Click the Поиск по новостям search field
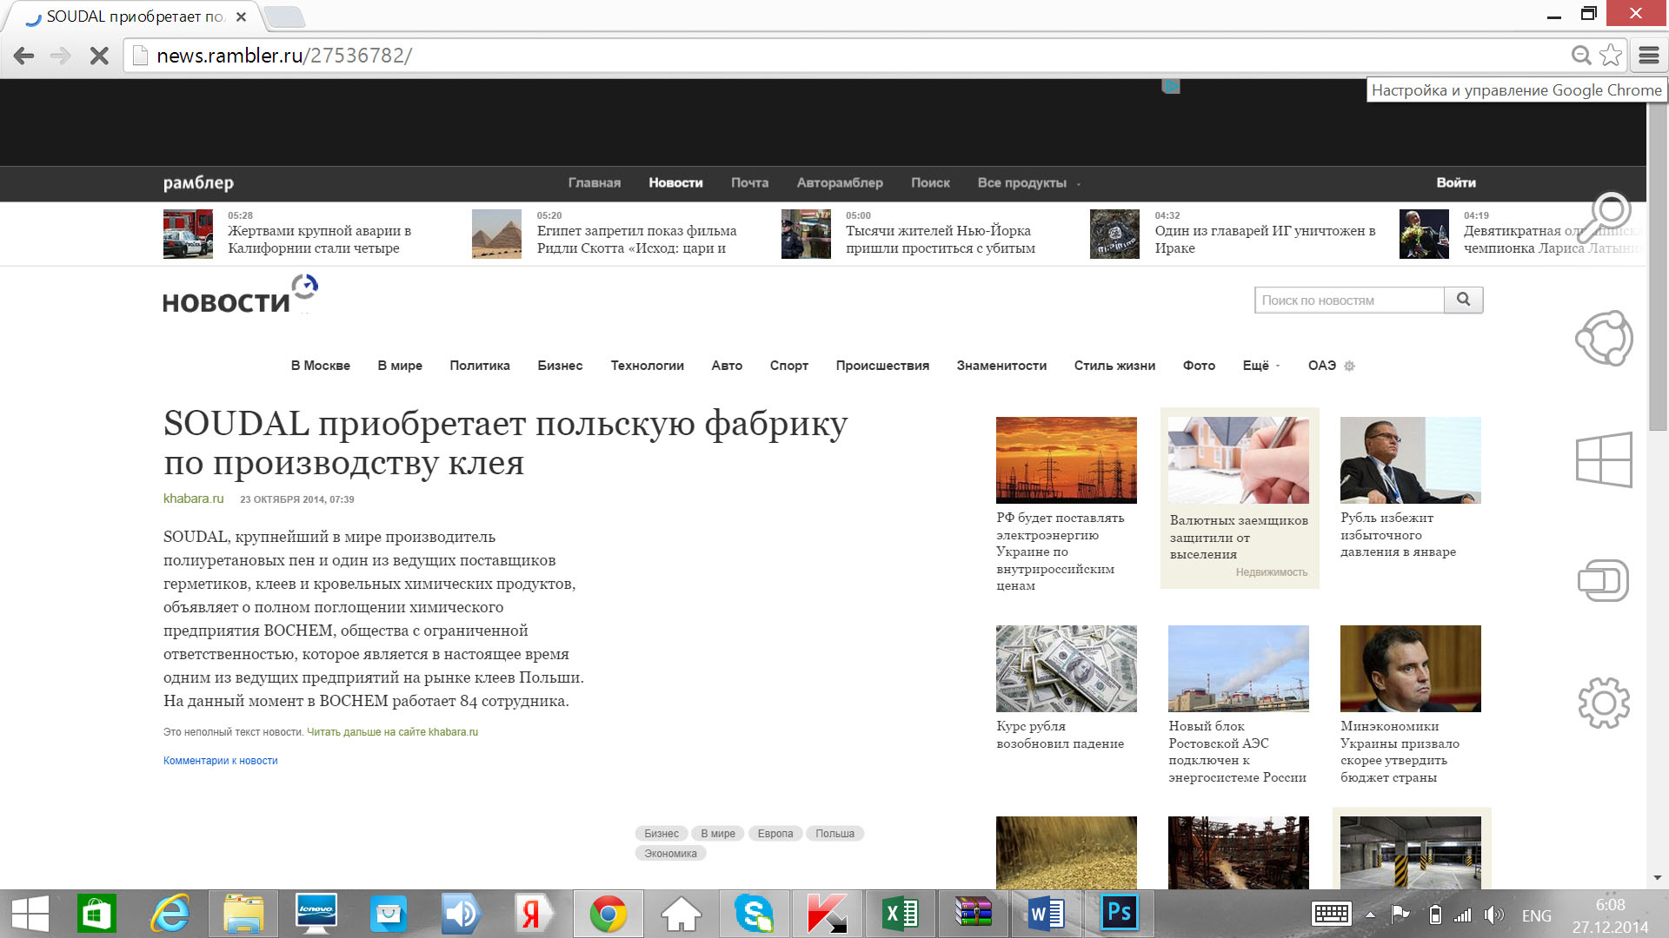 pyautogui.click(x=1349, y=300)
